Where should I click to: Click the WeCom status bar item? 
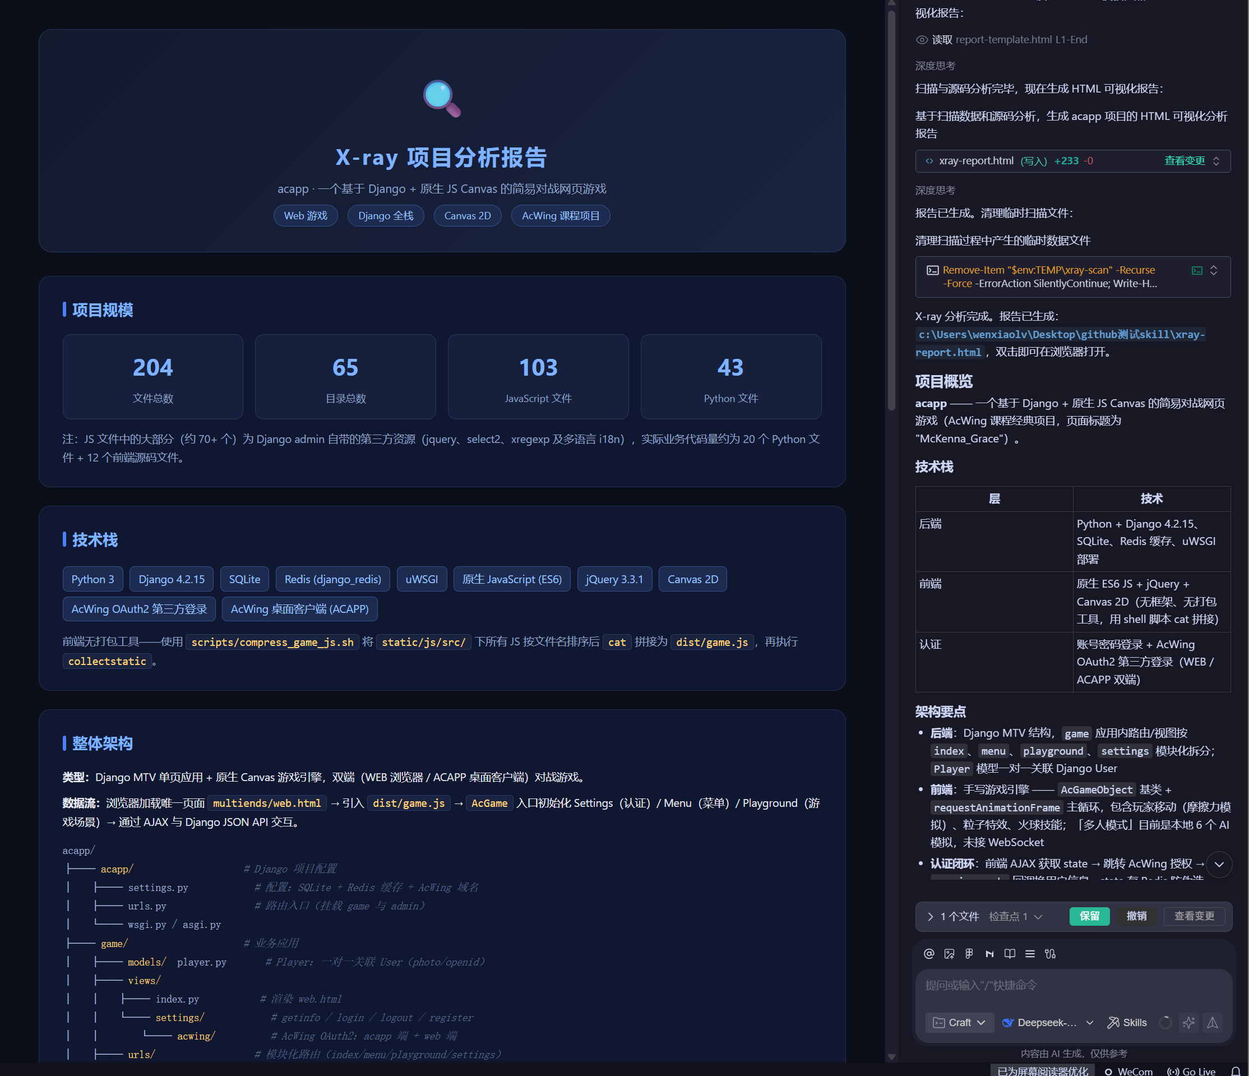click(1128, 1070)
